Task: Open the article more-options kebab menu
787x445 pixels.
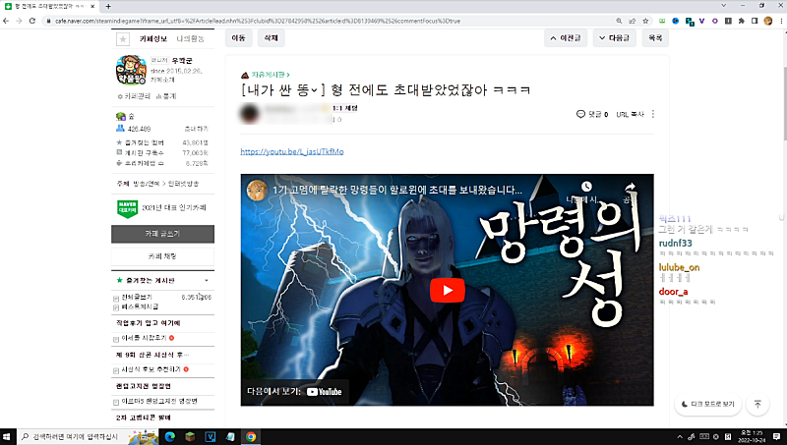Action: pyautogui.click(x=652, y=114)
